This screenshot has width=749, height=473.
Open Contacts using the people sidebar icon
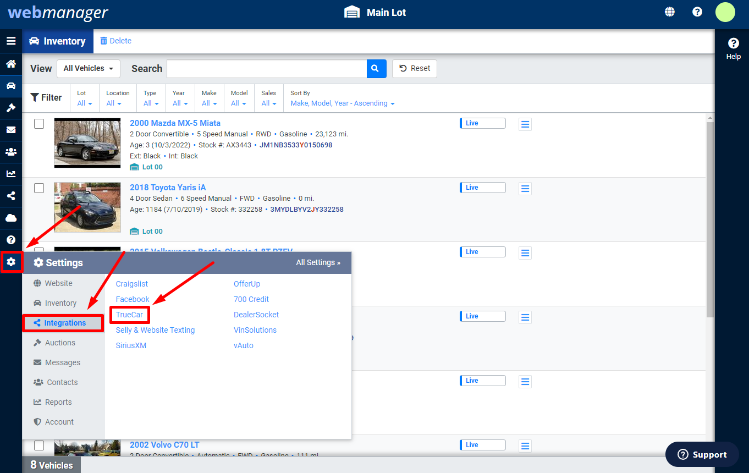11,152
